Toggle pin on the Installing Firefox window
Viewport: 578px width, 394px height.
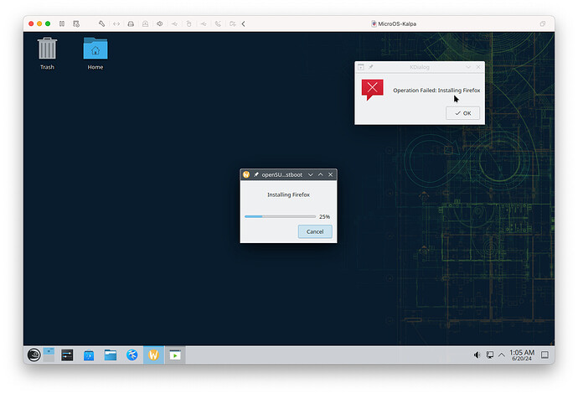[256, 174]
